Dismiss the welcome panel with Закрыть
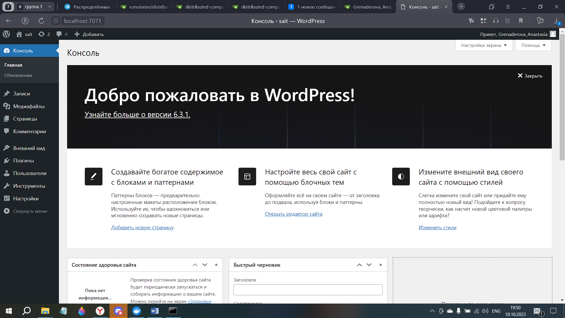565x318 pixels. pos(530,76)
